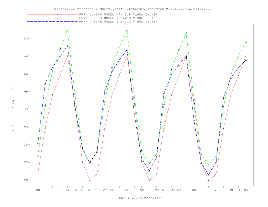Viewport: 268px width, 207px height.
Task: Click the y-axis tick value 52
Action: (x=26, y=74)
